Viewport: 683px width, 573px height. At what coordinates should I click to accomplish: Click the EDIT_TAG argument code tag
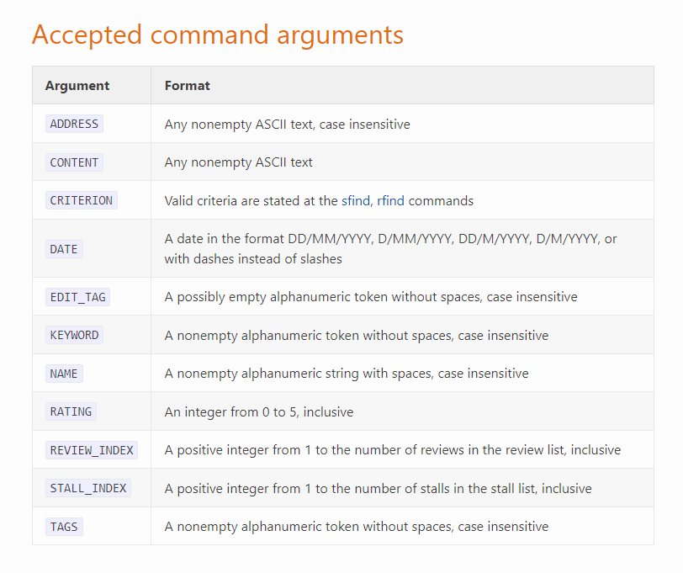point(77,297)
